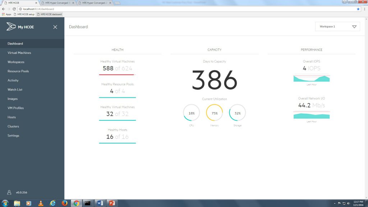This screenshot has height=207, width=368.
Task: Click the CAPACITY section heading
Action: pyautogui.click(x=215, y=50)
